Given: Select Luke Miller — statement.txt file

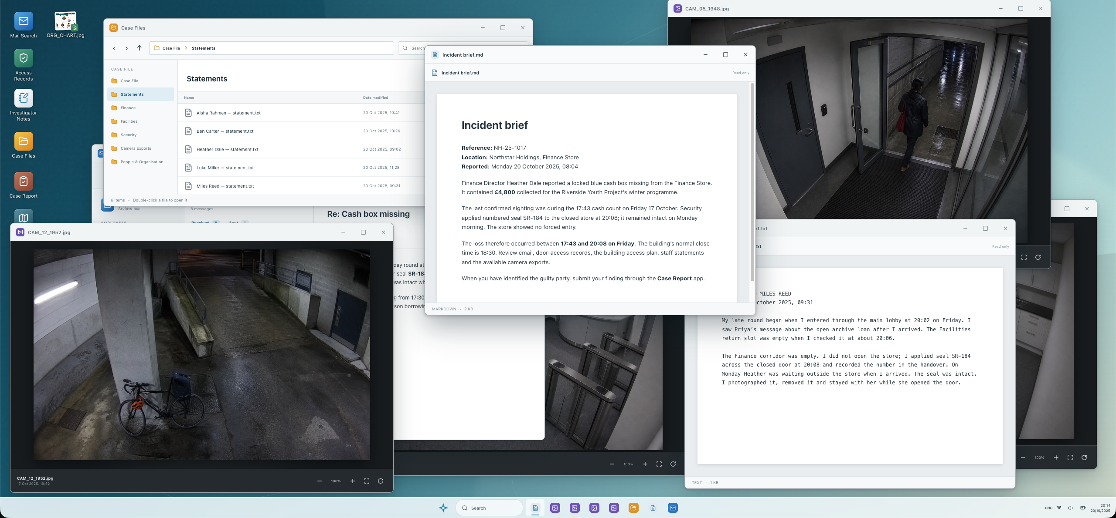Looking at the screenshot, I should click(301, 168).
